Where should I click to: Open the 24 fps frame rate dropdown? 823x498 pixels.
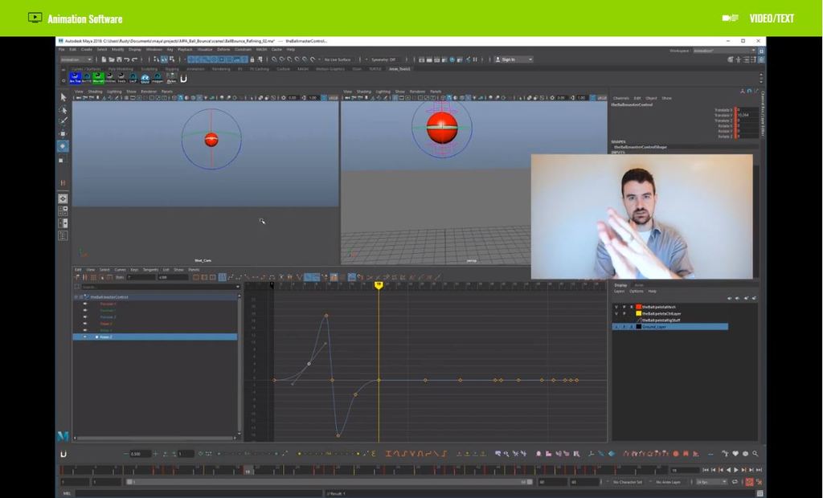711,482
